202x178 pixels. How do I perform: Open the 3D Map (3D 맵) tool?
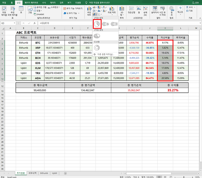pos(122,11)
